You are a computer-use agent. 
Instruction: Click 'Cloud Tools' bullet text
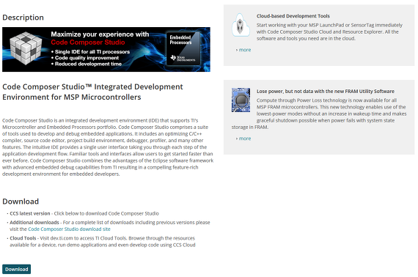click(23, 238)
